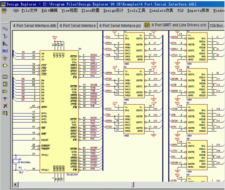Screen dimensions: 225x190
Task: Switch to the ISA Bus tab
Action: (x=216, y=26)
